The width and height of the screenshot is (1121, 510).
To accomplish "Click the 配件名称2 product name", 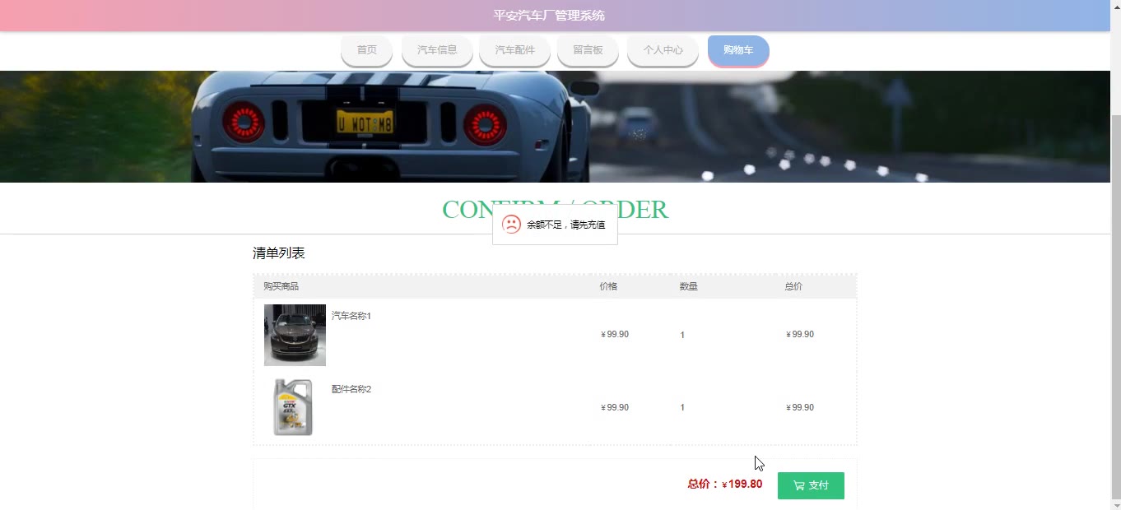I will tap(351, 389).
